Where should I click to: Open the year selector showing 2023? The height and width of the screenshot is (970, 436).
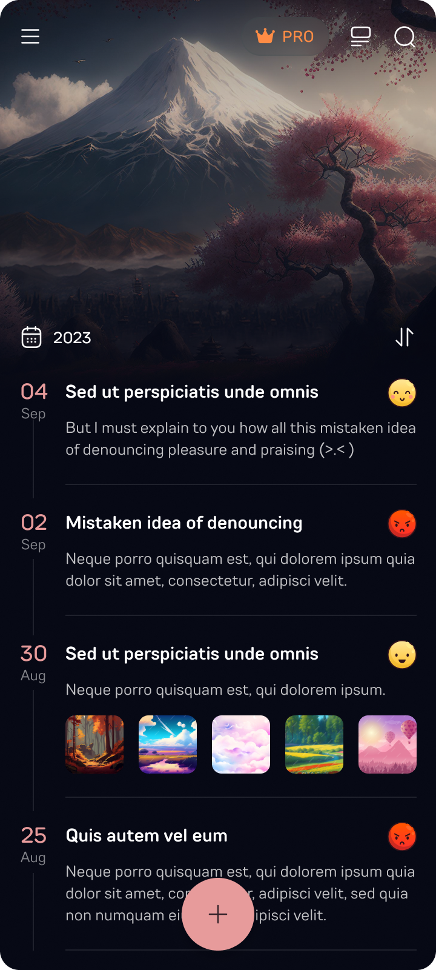click(x=72, y=337)
